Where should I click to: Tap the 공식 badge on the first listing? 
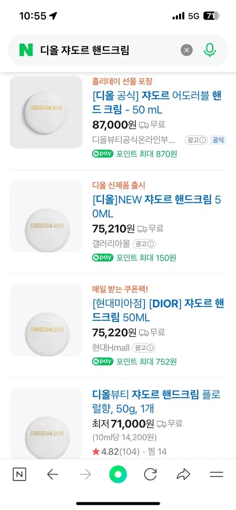click(218, 140)
